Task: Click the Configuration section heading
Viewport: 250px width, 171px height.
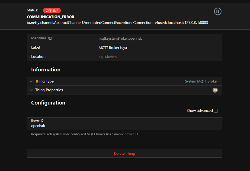Action: pyautogui.click(x=48, y=103)
